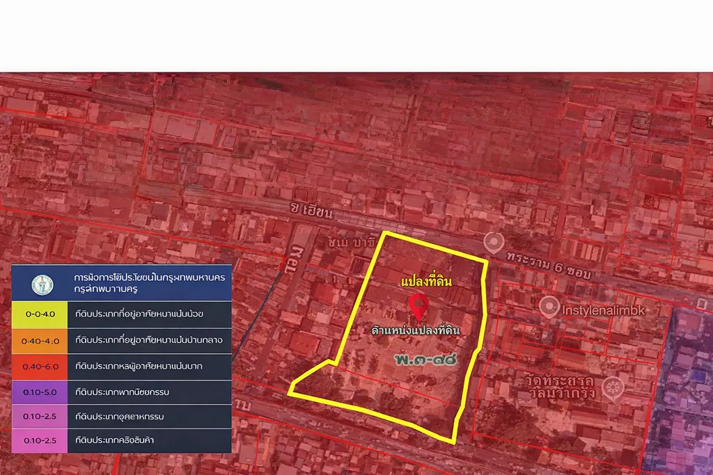Click the temple marker icon on map
Image resolution: width=713 pixels, height=475 pixels.
(613, 387)
